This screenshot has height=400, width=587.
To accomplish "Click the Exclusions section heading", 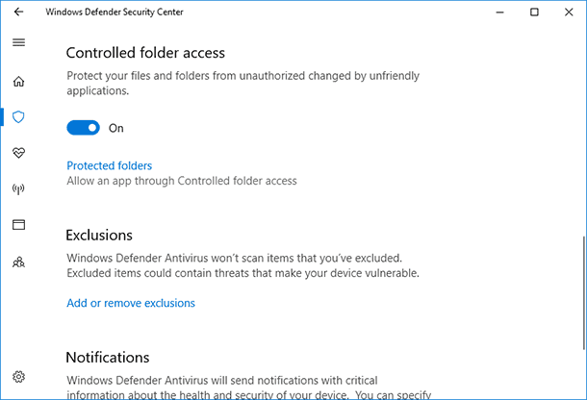I will [99, 236].
